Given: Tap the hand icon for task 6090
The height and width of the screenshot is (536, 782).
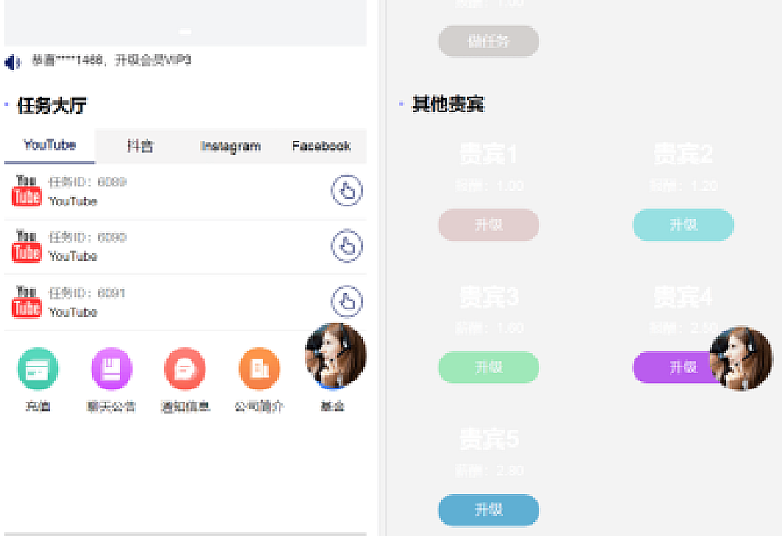Looking at the screenshot, I should 347,246.
